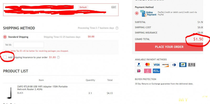
Task: Click the pink Sofort payment icon
Action: [148, 71]
